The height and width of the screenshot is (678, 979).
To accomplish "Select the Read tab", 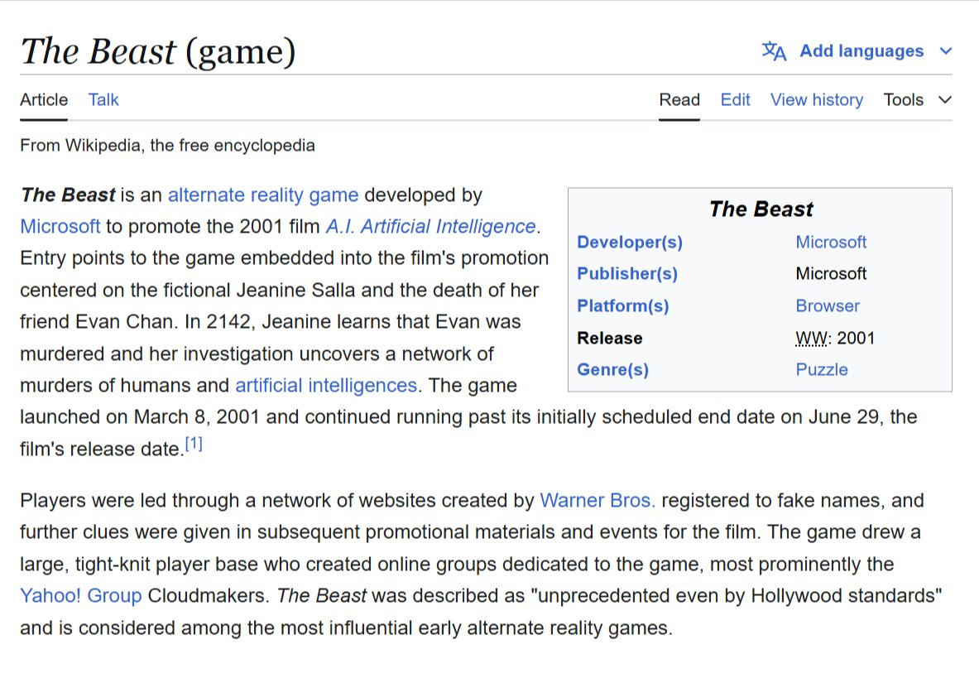I will [x=679, y=100].
